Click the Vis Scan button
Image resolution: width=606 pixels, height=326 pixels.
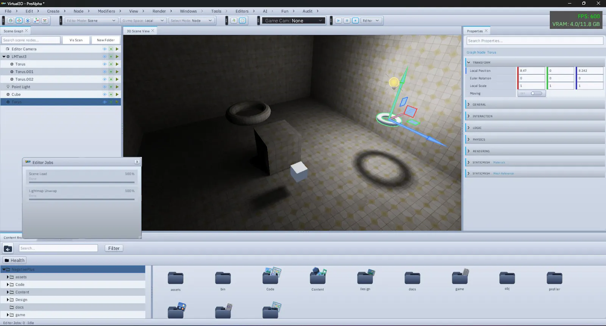[x=76, y=40]
